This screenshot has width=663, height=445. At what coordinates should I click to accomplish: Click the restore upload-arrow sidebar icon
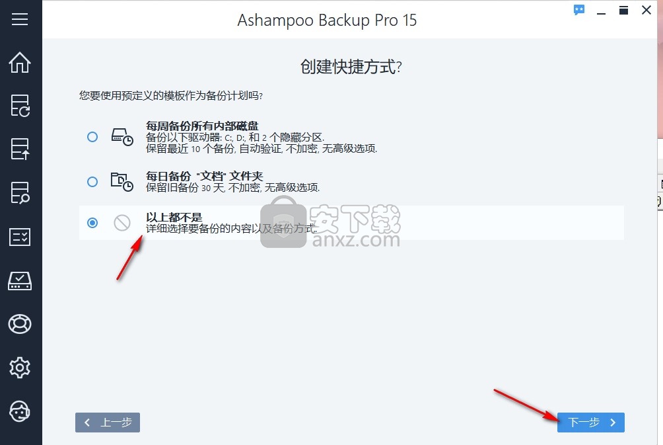click(20, 149)
